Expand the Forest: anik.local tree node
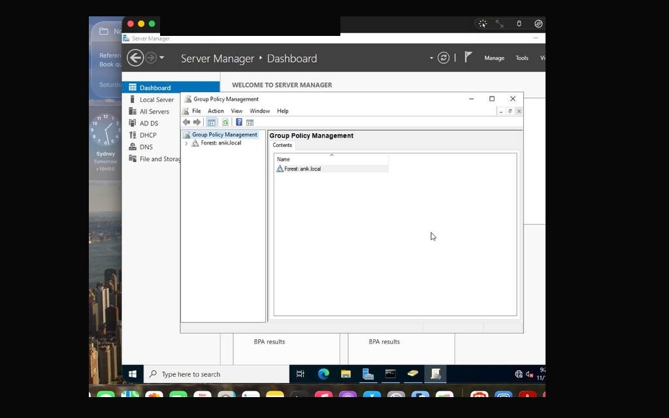This screenshot has height=418, width=669. pos(186,143)
